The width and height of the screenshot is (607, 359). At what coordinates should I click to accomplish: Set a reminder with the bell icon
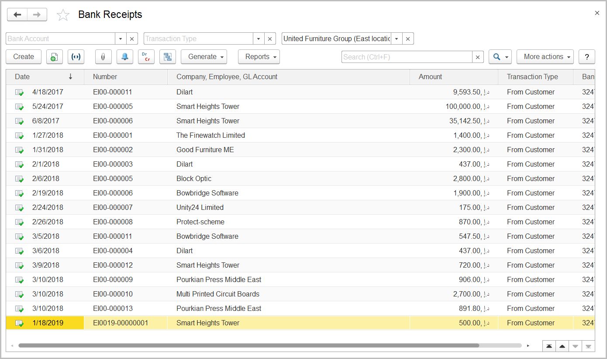(125, 57)
